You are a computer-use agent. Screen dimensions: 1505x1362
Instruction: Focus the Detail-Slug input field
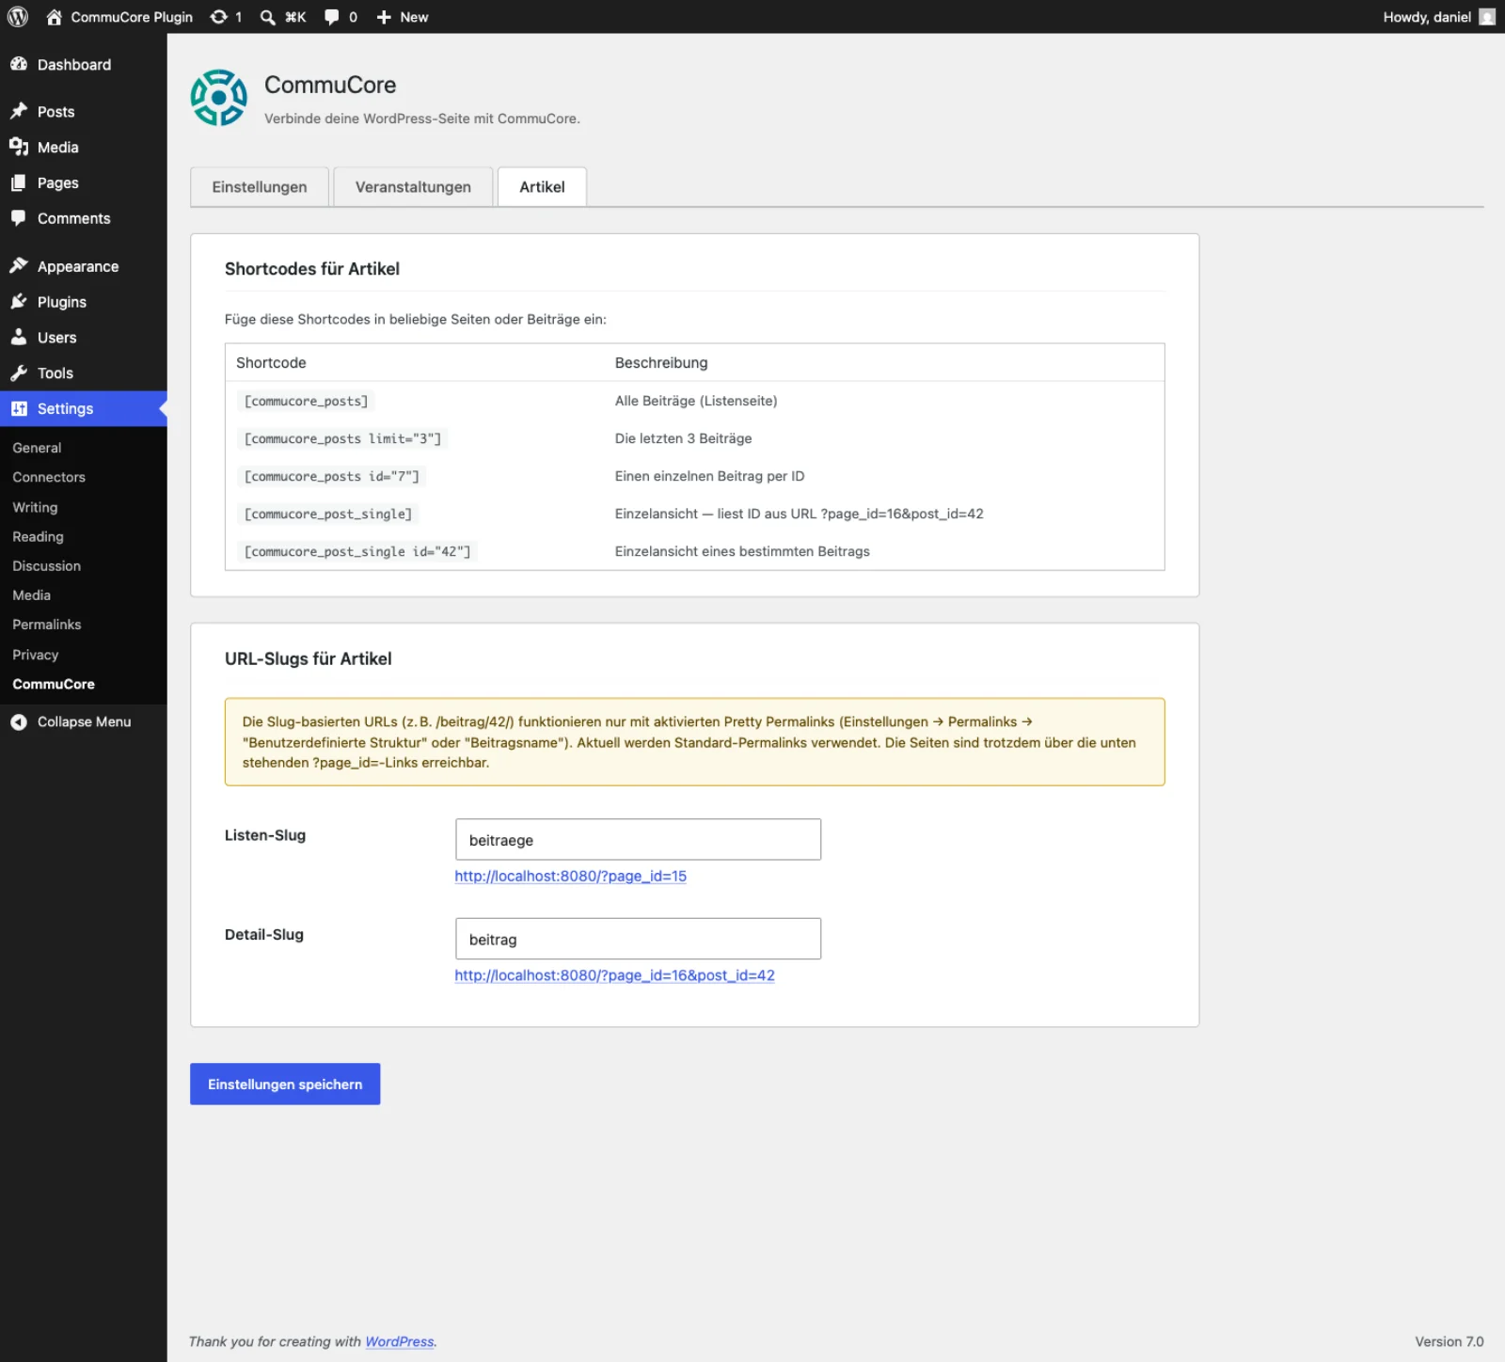(x=638, y=939)
